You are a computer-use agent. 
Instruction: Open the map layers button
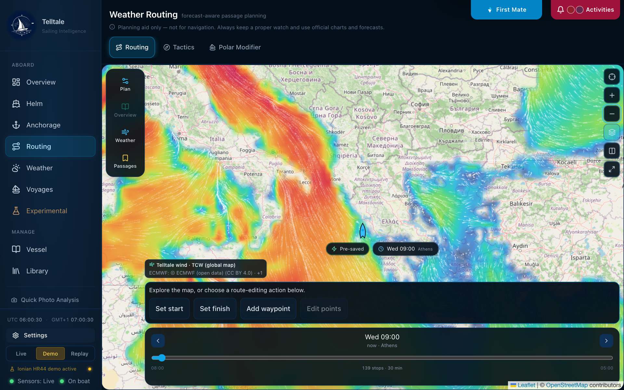[x=612, y=132]
